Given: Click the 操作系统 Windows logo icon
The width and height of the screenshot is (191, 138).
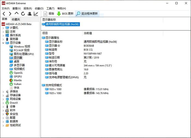Looking at the screenshot, I should 7,35.
